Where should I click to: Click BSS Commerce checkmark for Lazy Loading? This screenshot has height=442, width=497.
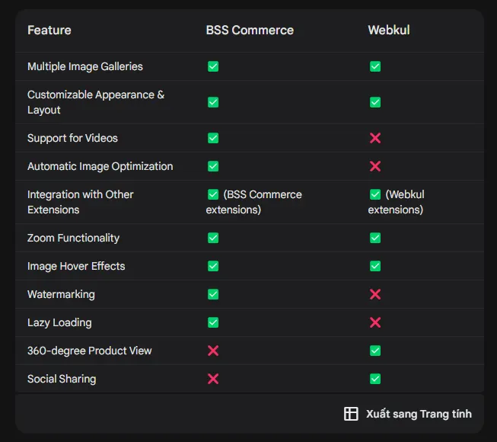click(x=213, y=322)
